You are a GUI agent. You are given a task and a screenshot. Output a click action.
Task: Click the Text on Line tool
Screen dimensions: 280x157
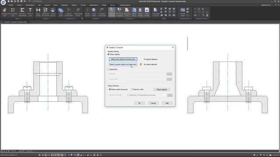30,12
